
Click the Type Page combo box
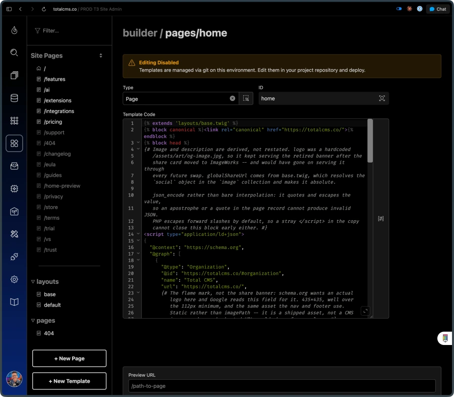(181, 98)
